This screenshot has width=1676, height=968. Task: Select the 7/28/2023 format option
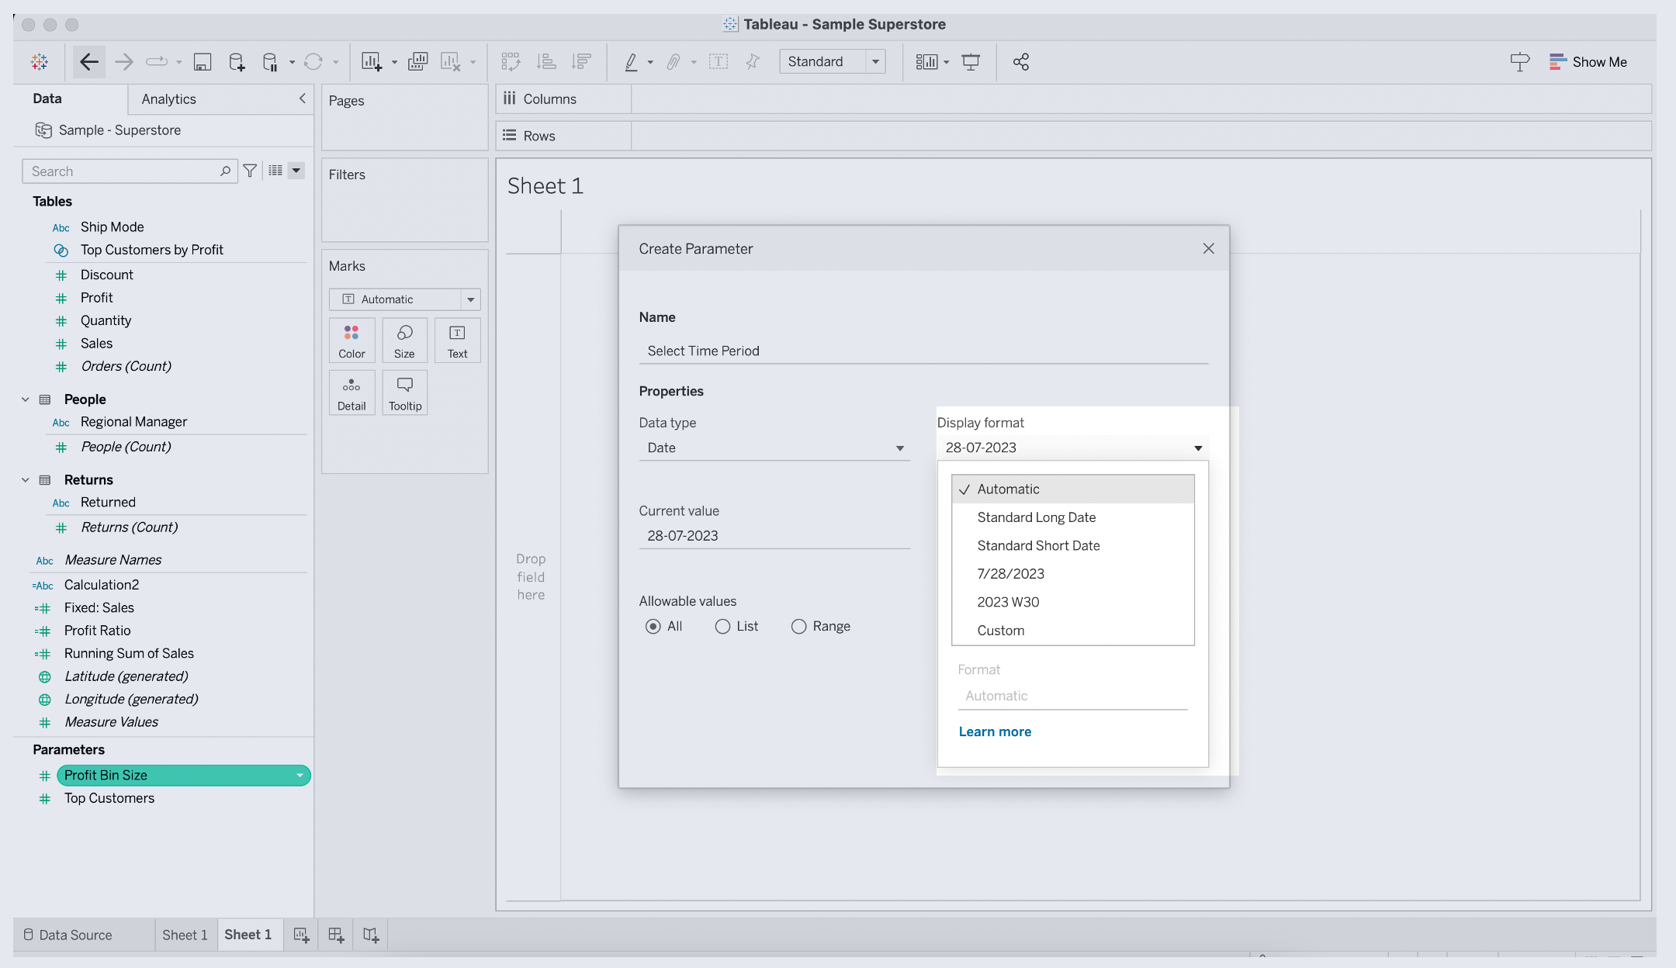click(x=1072, y=574)
